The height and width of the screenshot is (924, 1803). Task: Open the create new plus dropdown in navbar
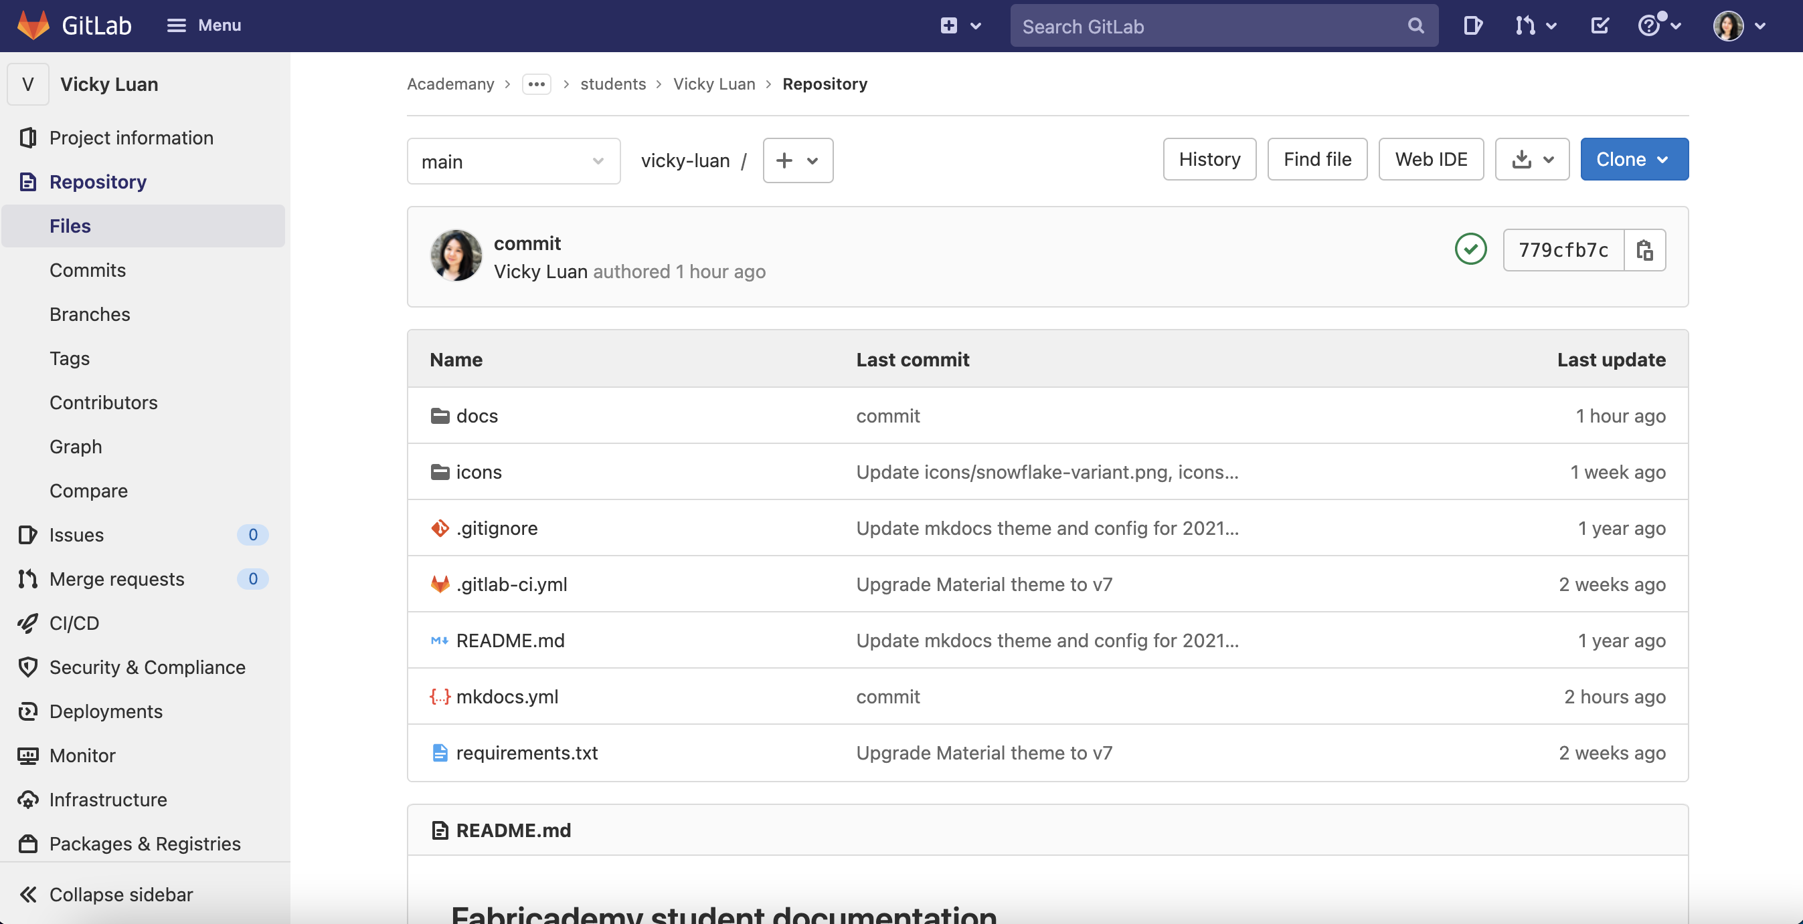(960, 26)
